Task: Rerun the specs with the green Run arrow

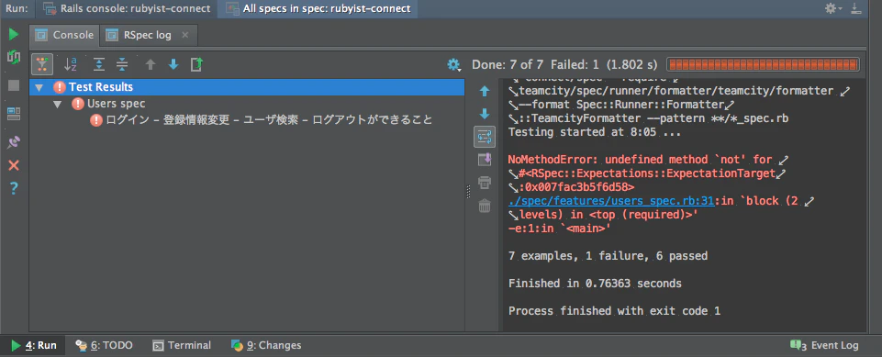Action: click(14, 35)
